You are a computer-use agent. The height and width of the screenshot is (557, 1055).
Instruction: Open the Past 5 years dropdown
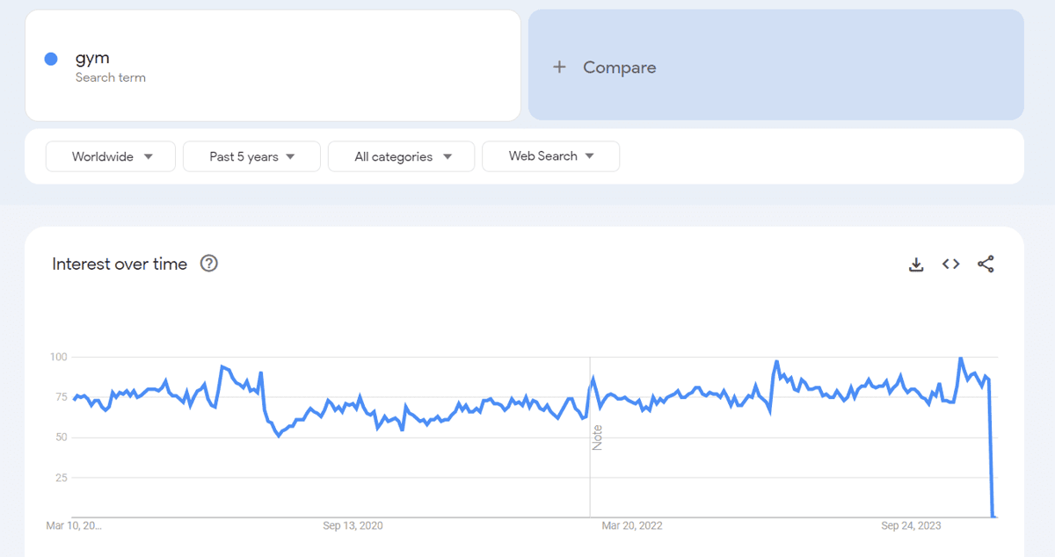point(251,156)
